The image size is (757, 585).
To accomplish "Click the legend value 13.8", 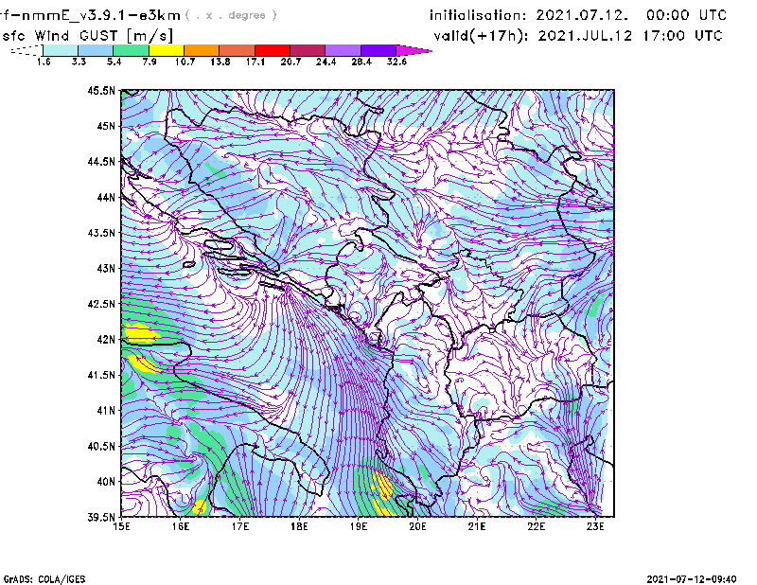I will [x=220, y=62].
